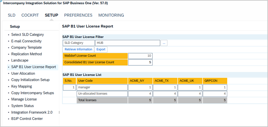Open Replication Method setup page
This screenshot has height=127, width=268.
tap(27, 54)
